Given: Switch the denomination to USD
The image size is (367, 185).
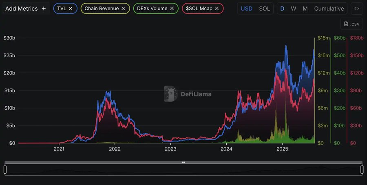Looking at the screenshot, I should 246,9.
